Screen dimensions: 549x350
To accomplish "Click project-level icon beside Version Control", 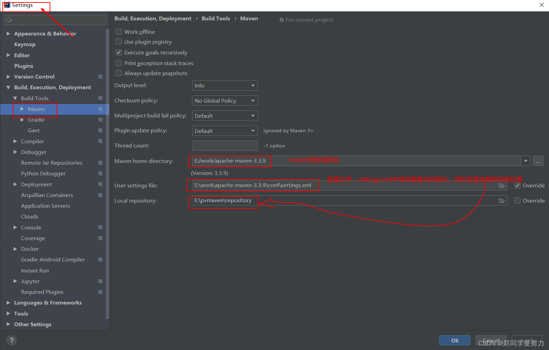I will [100, 77].
